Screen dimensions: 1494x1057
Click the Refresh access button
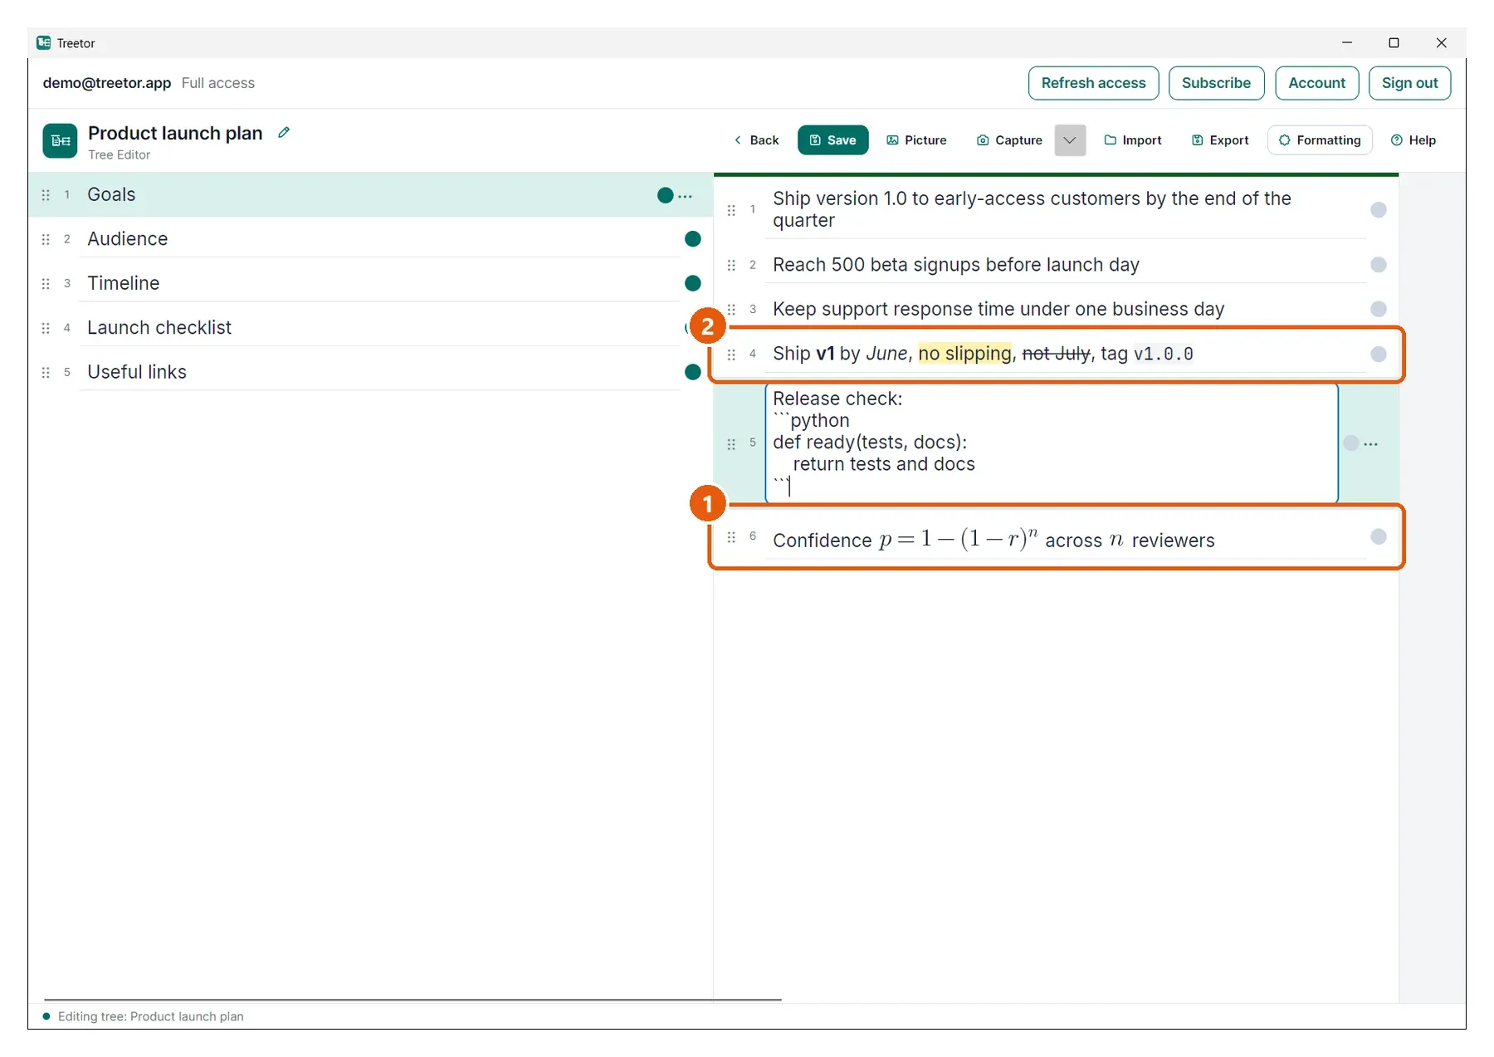tap(1093, 83)
